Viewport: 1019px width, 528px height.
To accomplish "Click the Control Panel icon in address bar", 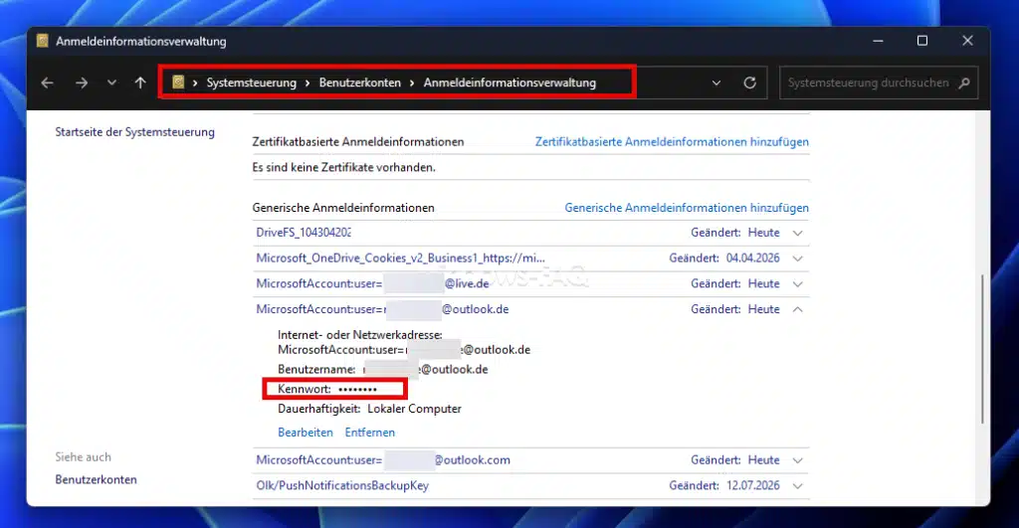I will coord(178,83).
